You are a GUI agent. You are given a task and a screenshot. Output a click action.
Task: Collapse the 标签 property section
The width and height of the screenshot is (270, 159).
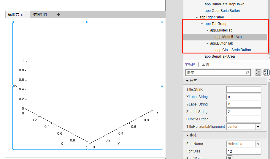pyautogui.click(x=187, y=81)
